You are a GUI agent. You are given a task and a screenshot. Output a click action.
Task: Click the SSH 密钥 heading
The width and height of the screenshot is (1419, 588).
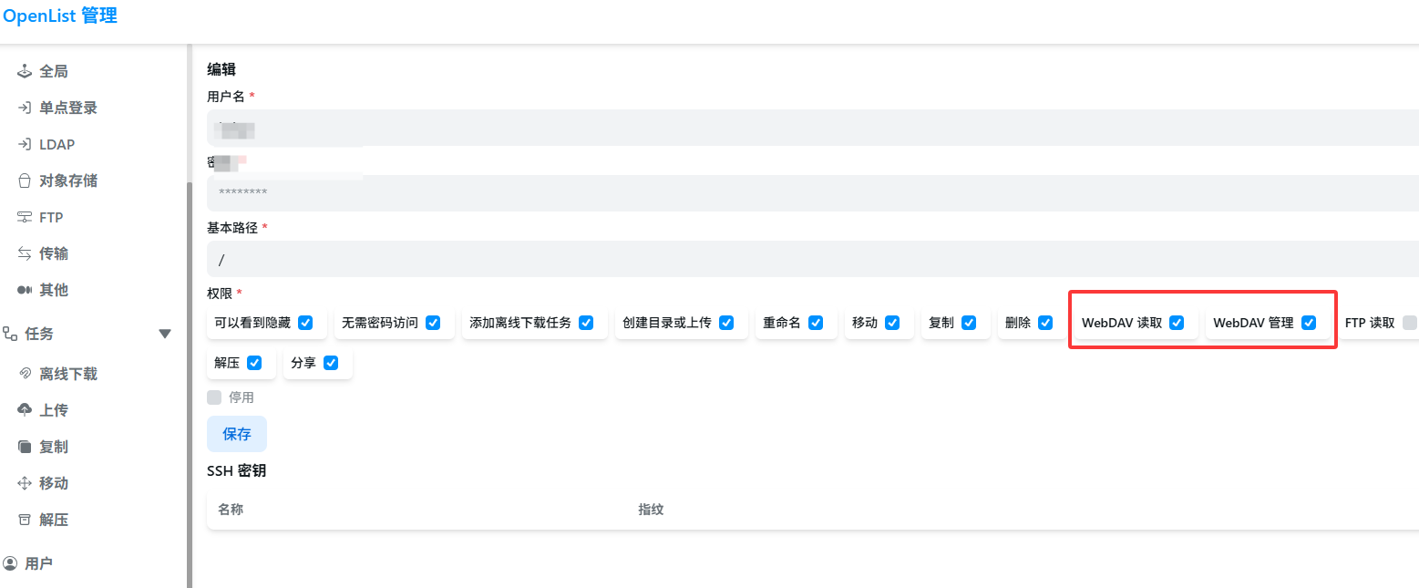coord(237,470)
